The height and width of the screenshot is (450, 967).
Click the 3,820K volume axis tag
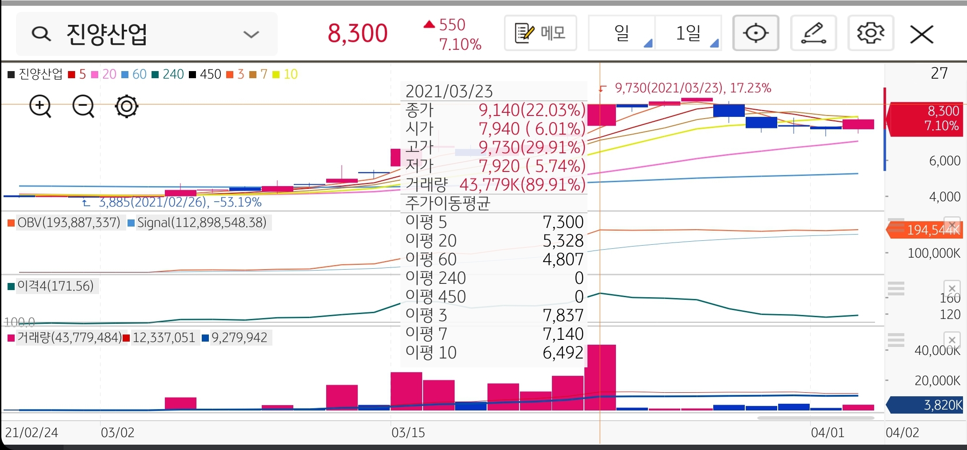click(x=924, y=405)
